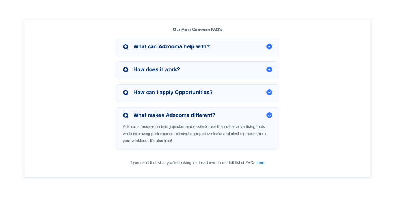Click the answer line starting "Adzooma focuses on being quicker"

pyautogui.click(x=165, y=127)
